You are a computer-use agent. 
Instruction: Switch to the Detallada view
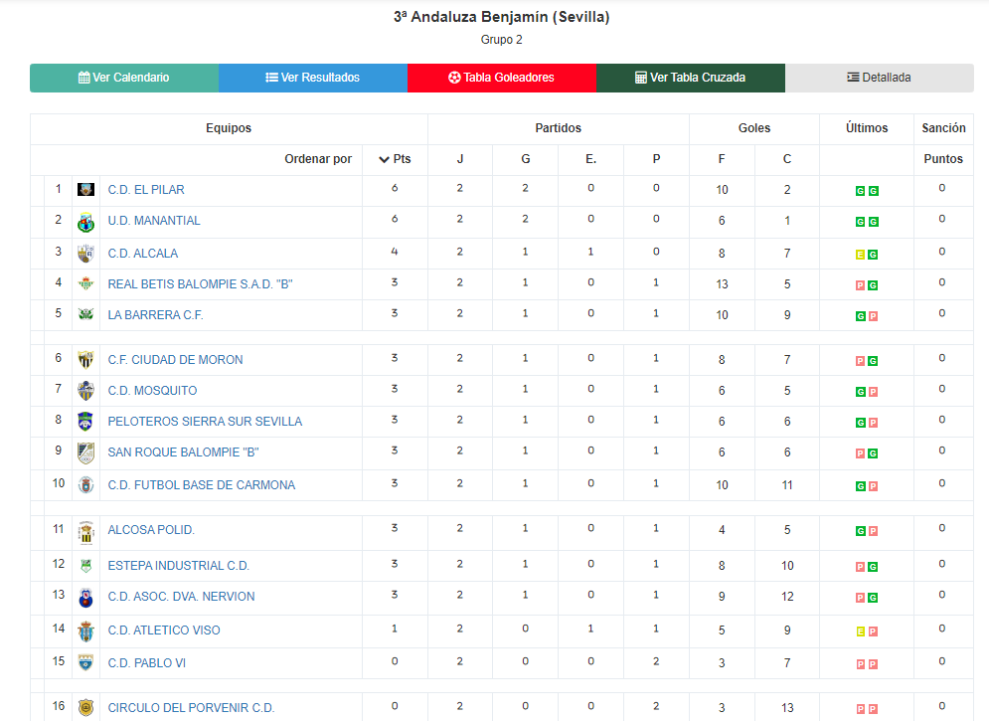[880, 78]
